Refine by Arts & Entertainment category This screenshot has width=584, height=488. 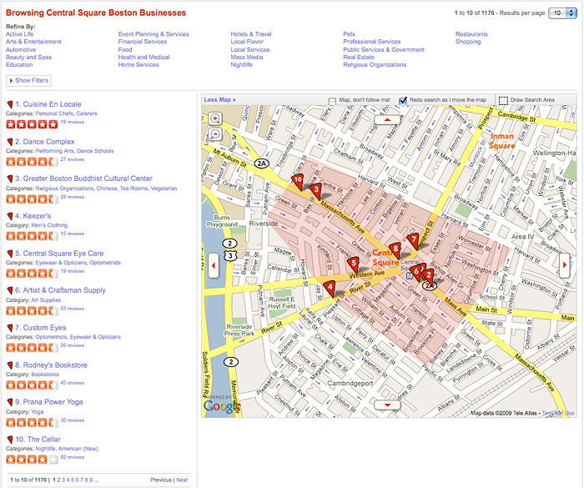coord(33,42)
